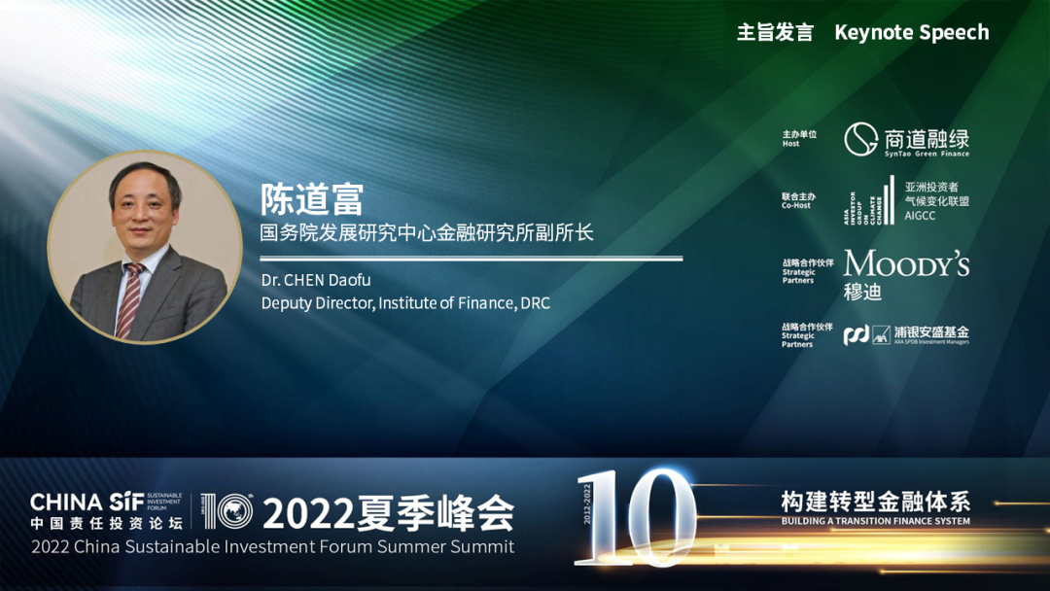
Task: Click the speaker name 陈道富
Action: coord(311,199)
